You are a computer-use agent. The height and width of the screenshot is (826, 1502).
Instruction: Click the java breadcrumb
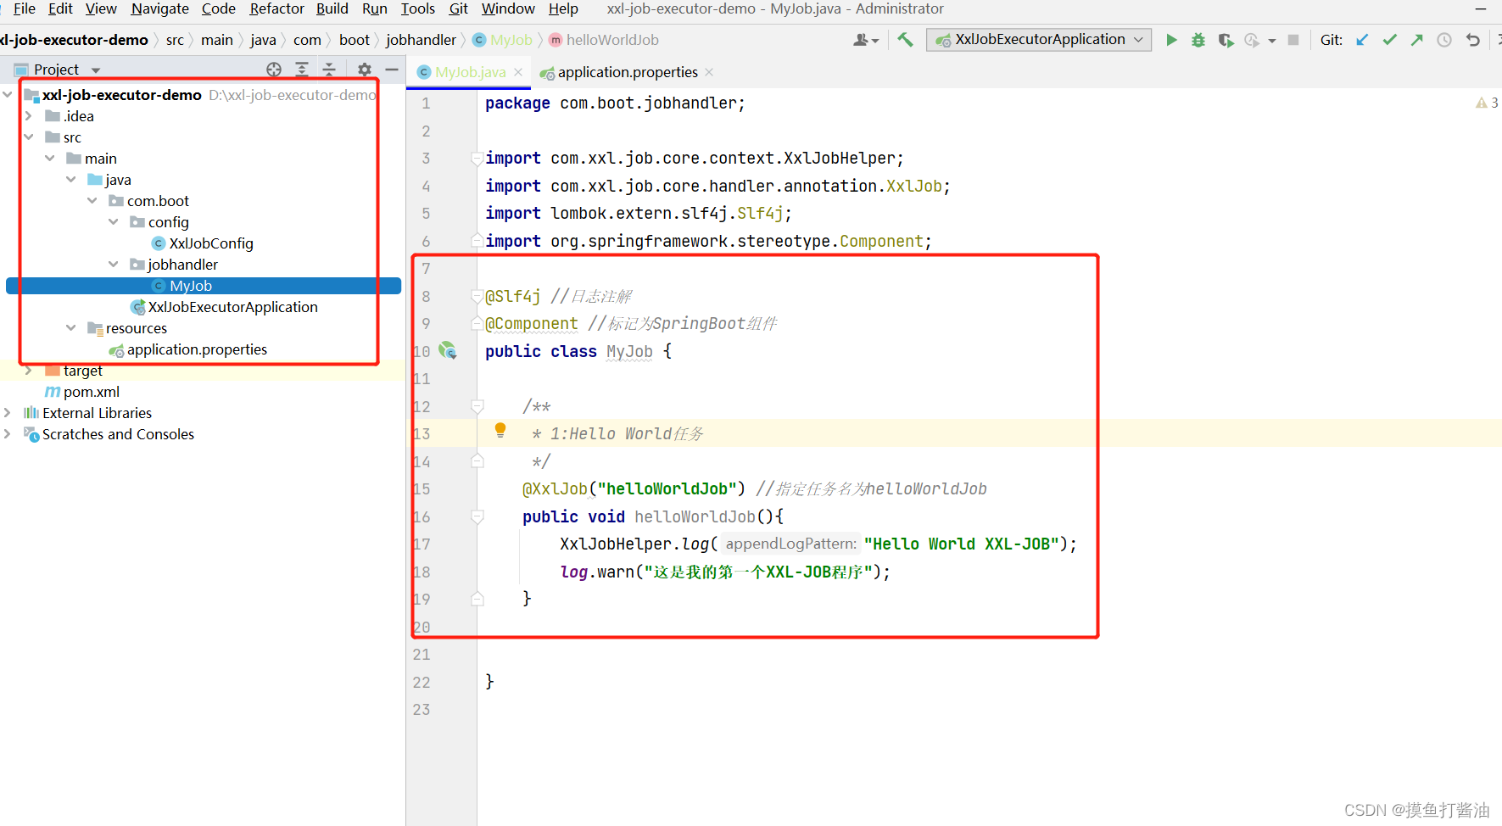pos(263,40)
